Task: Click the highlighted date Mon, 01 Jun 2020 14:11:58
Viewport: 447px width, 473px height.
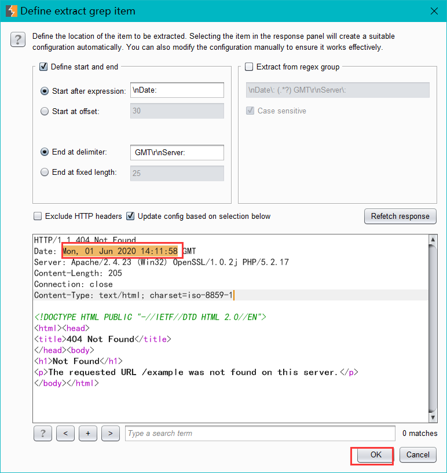Action: click(120, 251)
